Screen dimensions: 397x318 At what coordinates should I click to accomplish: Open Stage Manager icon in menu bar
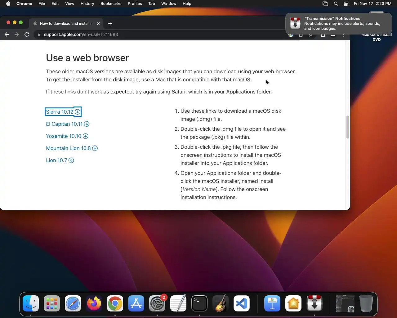(325, 3)
